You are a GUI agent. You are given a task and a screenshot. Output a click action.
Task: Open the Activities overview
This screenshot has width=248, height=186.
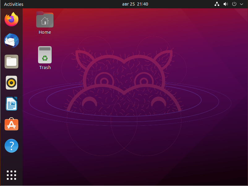coord(14,4)
